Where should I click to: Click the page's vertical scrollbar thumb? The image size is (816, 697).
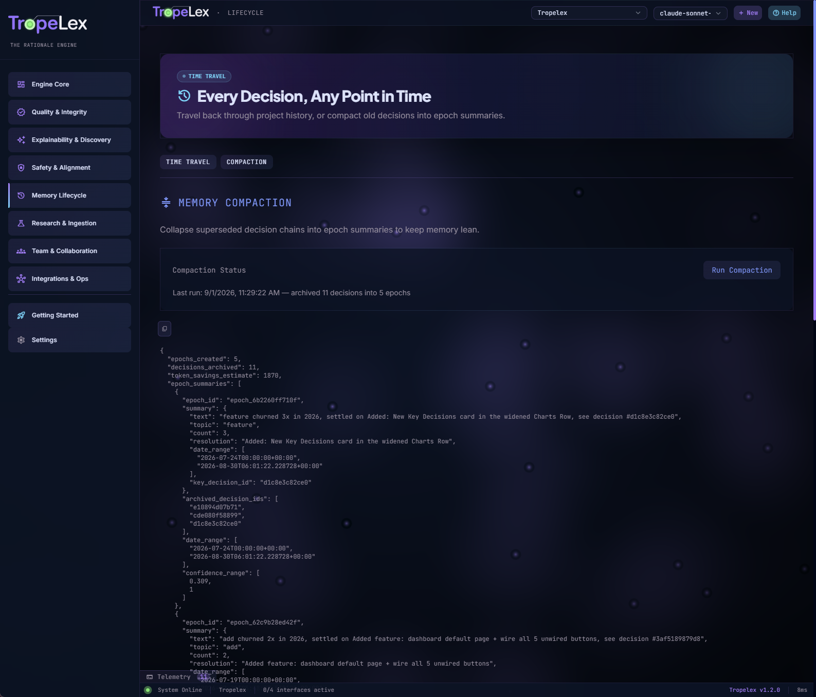814,160
